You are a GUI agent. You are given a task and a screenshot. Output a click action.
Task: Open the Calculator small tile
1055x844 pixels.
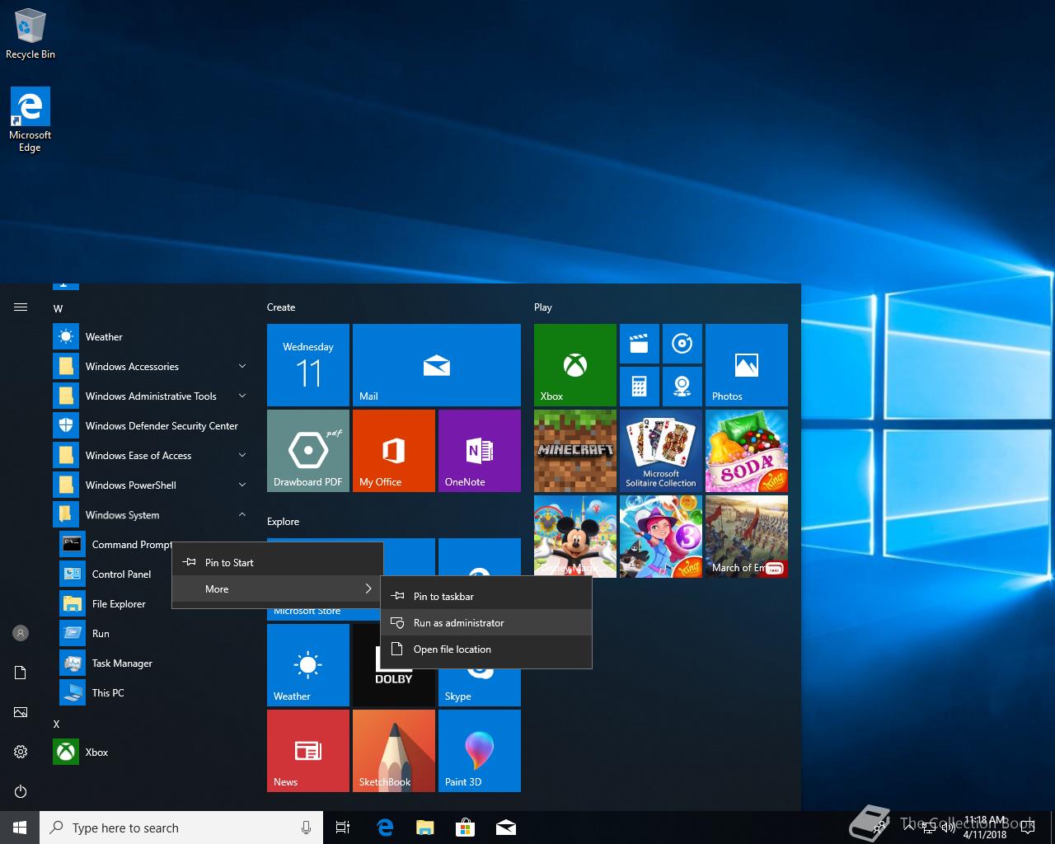(x=640, y=387)
